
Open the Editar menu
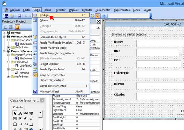pos(26,10)
